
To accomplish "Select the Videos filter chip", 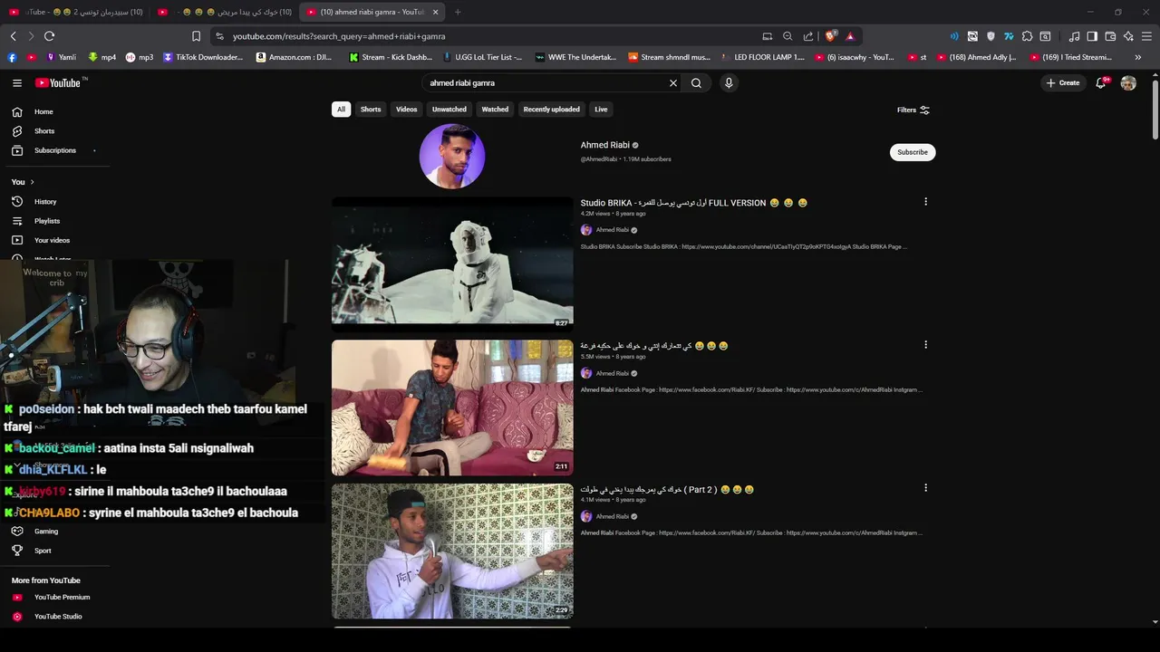I will tap(406, 110).
